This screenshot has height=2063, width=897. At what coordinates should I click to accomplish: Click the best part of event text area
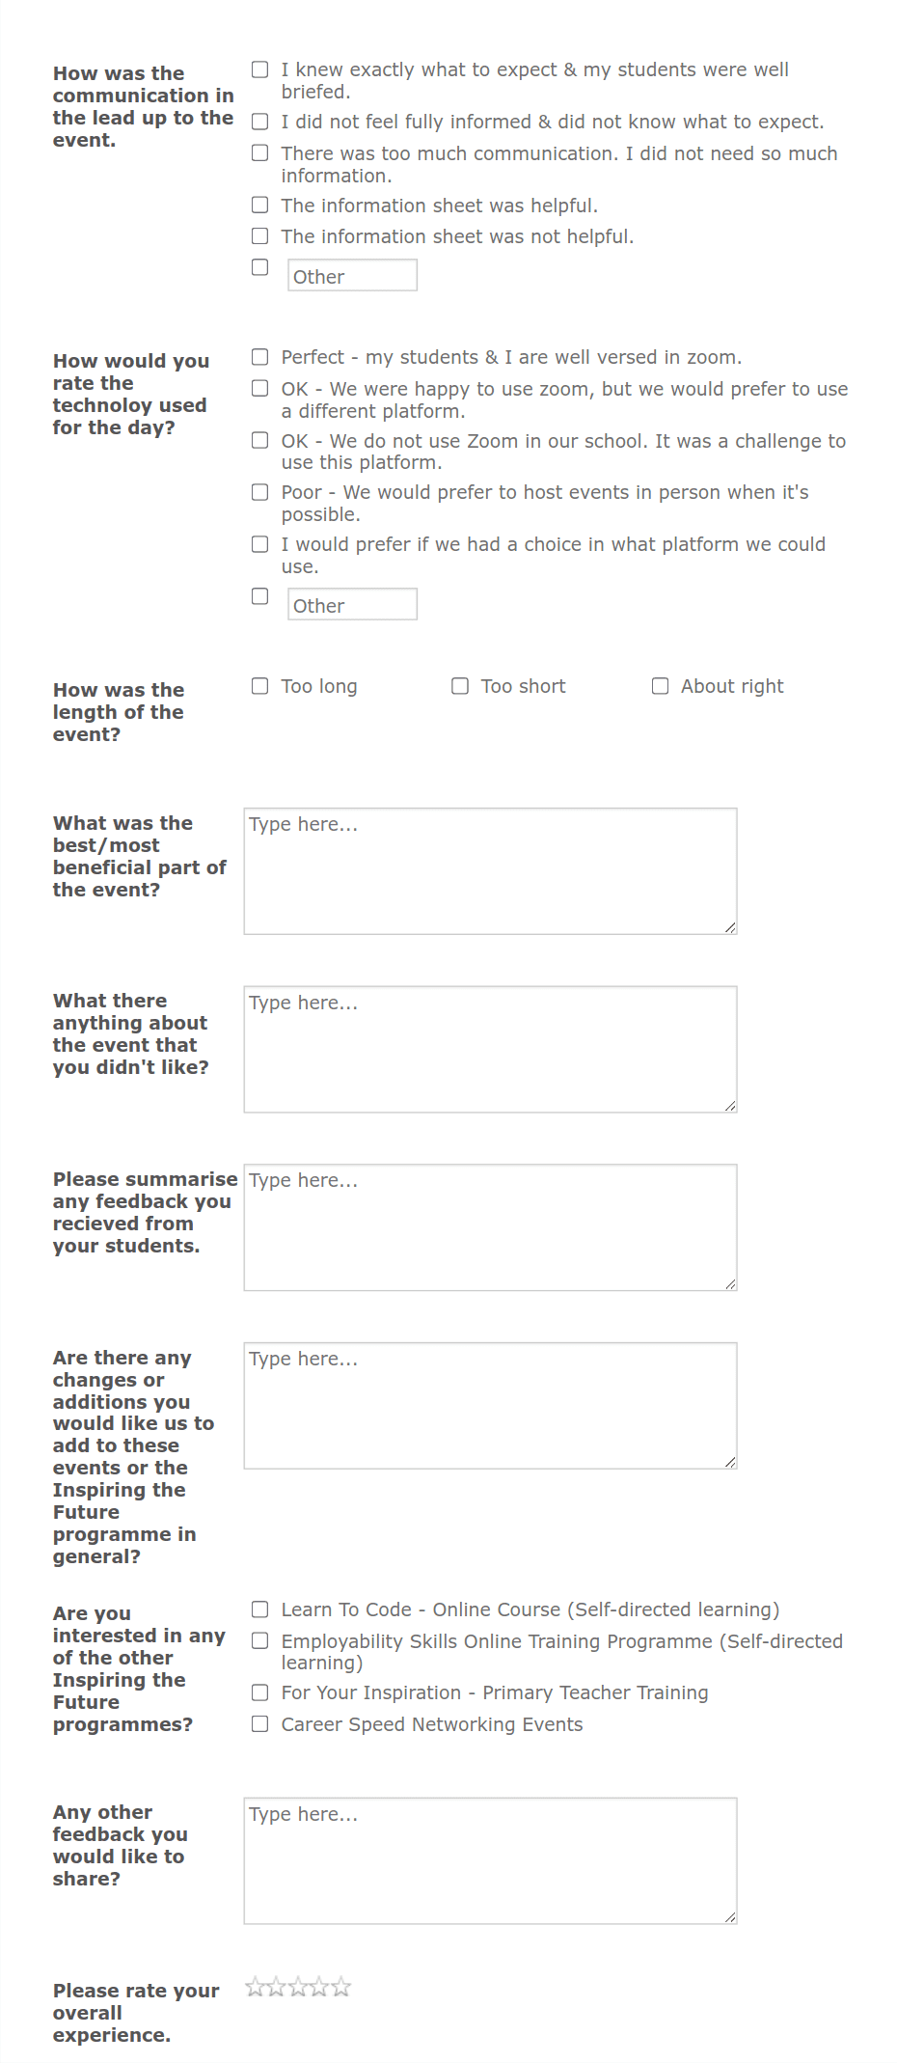coord(490,868)
